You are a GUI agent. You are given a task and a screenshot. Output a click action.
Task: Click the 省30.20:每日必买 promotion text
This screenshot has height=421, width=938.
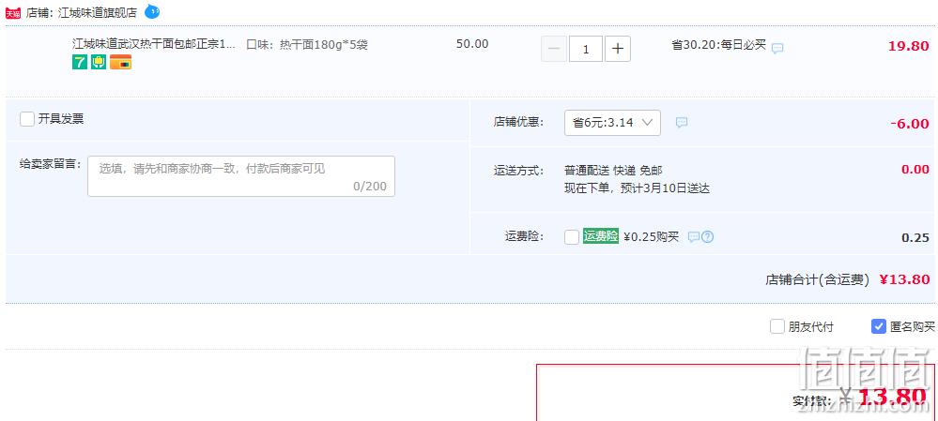click(x=718, y=45)
